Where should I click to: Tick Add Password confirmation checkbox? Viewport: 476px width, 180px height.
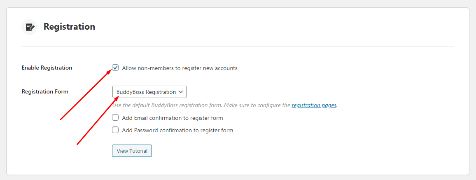pos(115,130)
